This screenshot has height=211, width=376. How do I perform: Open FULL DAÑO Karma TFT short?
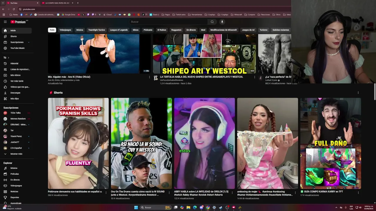click(x=330, y=143)
